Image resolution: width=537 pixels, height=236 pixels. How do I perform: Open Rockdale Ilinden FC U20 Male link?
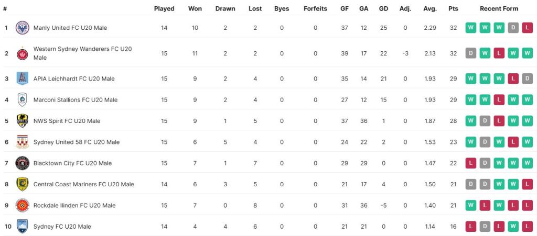click(74, 206)
